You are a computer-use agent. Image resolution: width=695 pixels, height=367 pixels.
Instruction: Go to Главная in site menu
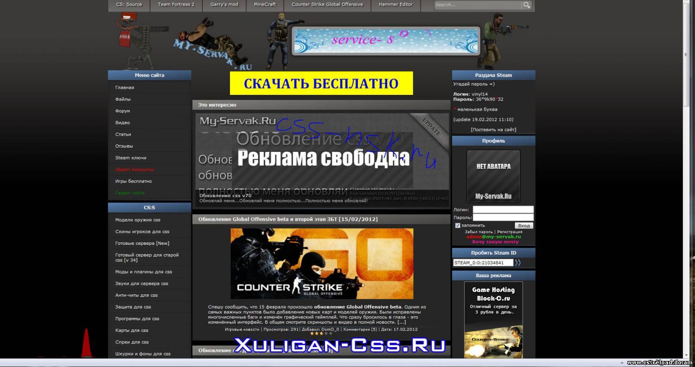125,87
